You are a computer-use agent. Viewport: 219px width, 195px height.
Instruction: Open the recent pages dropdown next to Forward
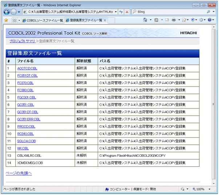point(19,12)
